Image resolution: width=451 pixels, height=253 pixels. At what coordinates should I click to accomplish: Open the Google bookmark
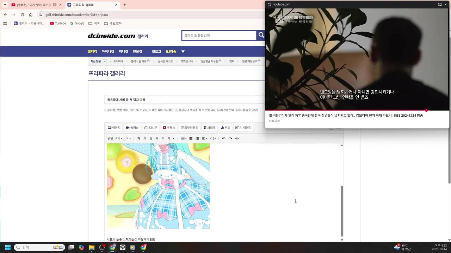click(77, 23)
